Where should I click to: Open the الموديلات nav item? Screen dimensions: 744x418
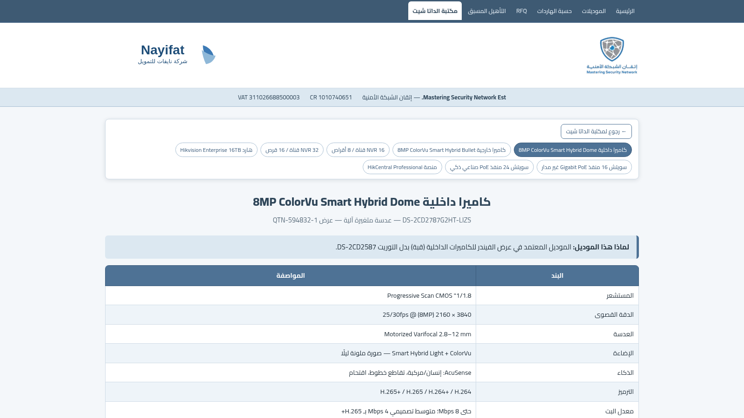[593, 11]
